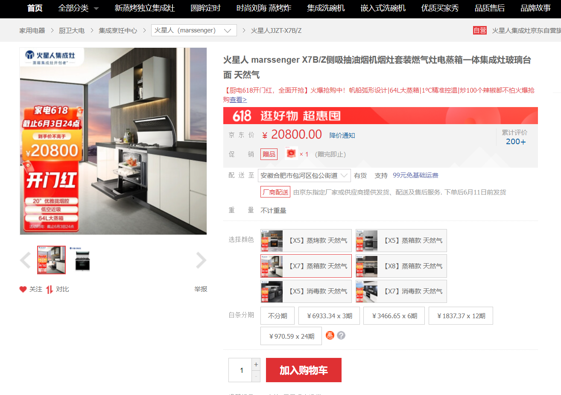The width and height of the screenshot is (561, 395).
Task: Click the 自营 badge
Action: click(x=480, y=30)
